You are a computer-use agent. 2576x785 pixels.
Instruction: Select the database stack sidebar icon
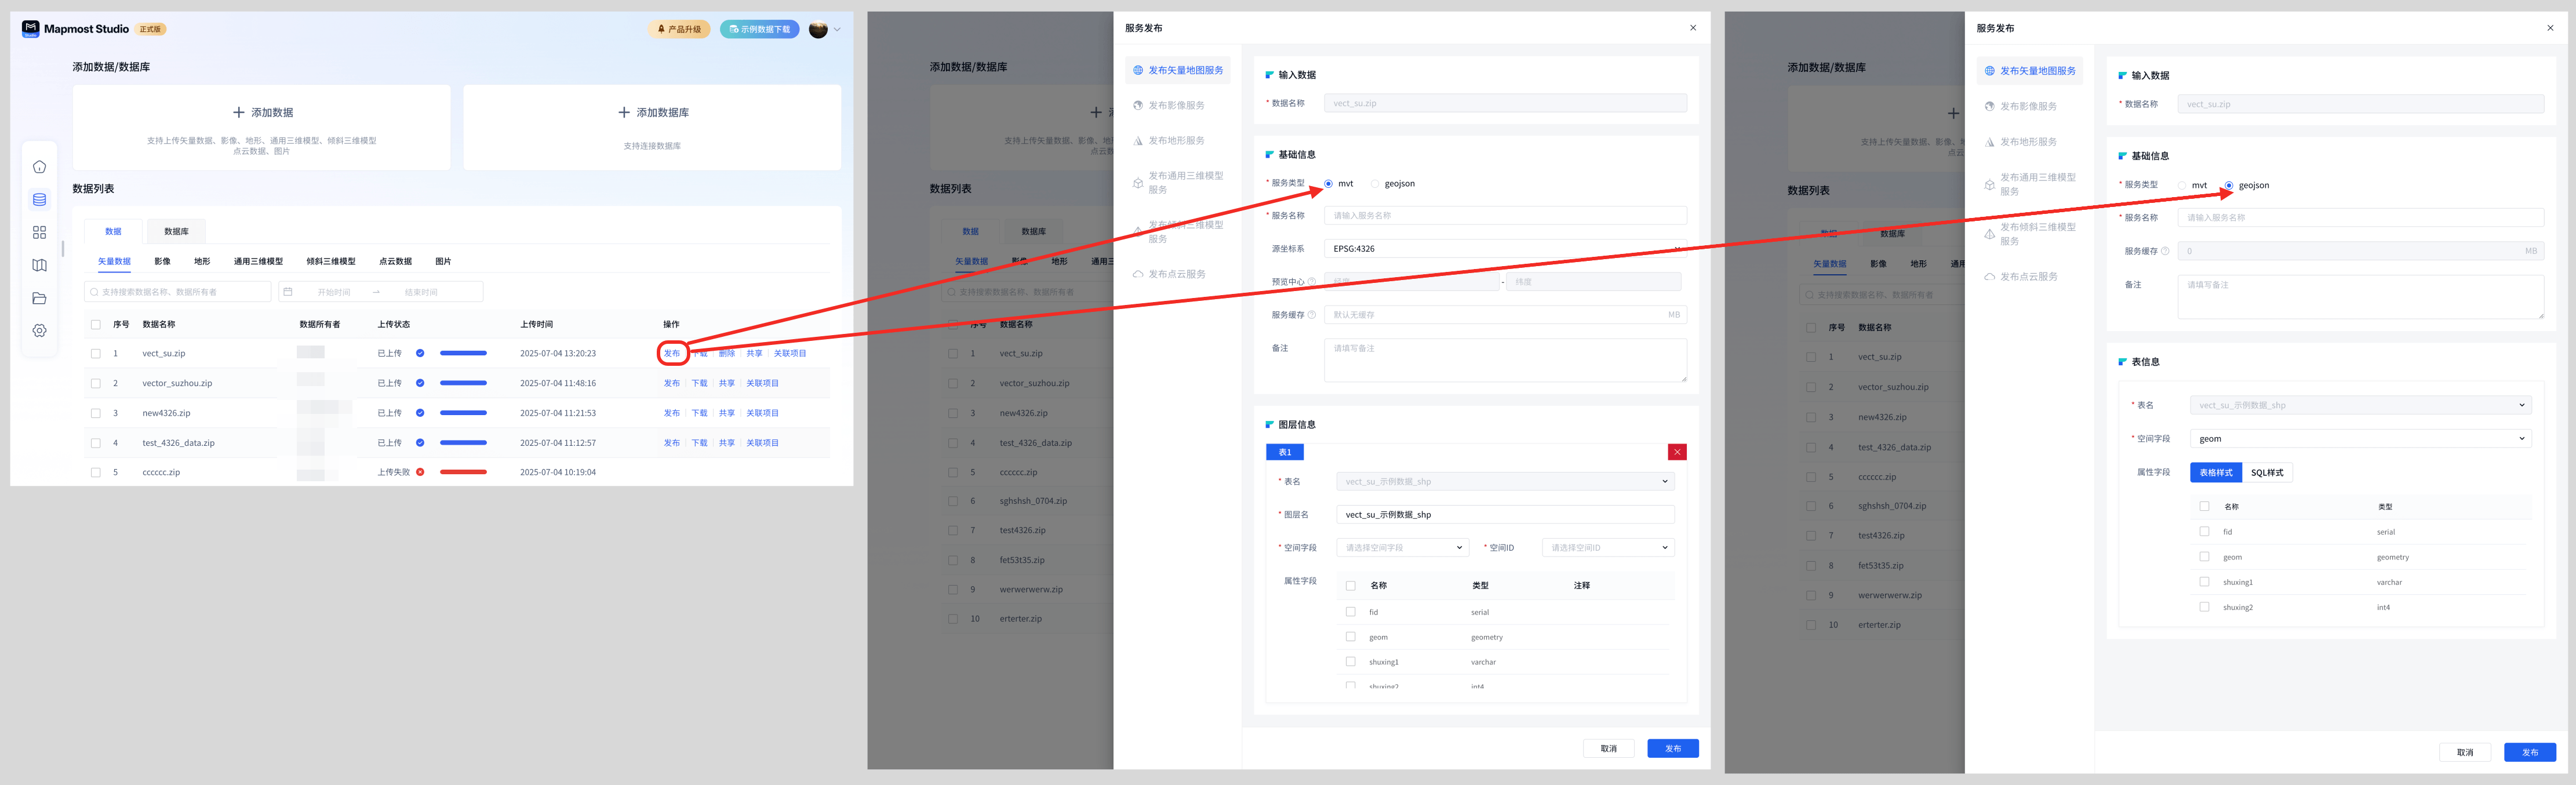pos(39,200)
